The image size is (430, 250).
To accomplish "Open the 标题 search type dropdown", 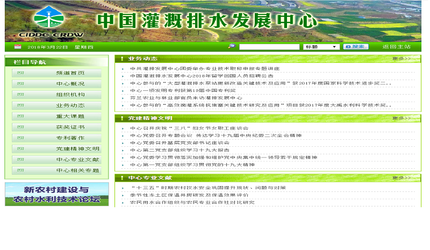I will pyautogui.click(x=321, y=47).
